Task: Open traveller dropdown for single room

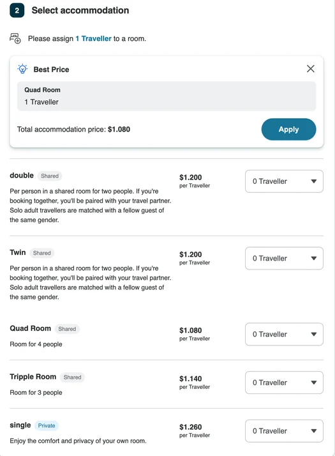Action: 284,430
